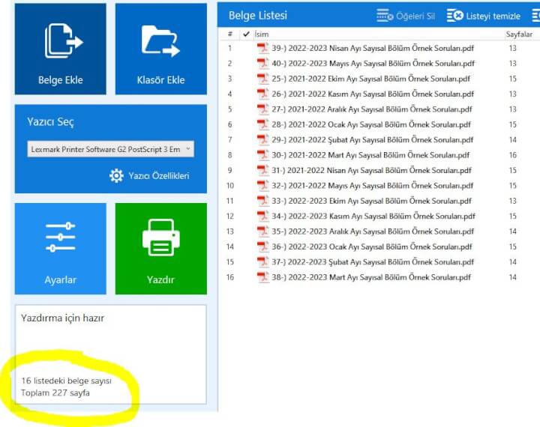
Task: Click the dropdown arrow beside Lexmark Printer
Action: 188,149
